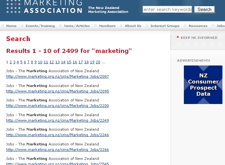Open the Marketing_Jobs/2246 link
This screenshot has height=165, width=225.
coord(58,135)
